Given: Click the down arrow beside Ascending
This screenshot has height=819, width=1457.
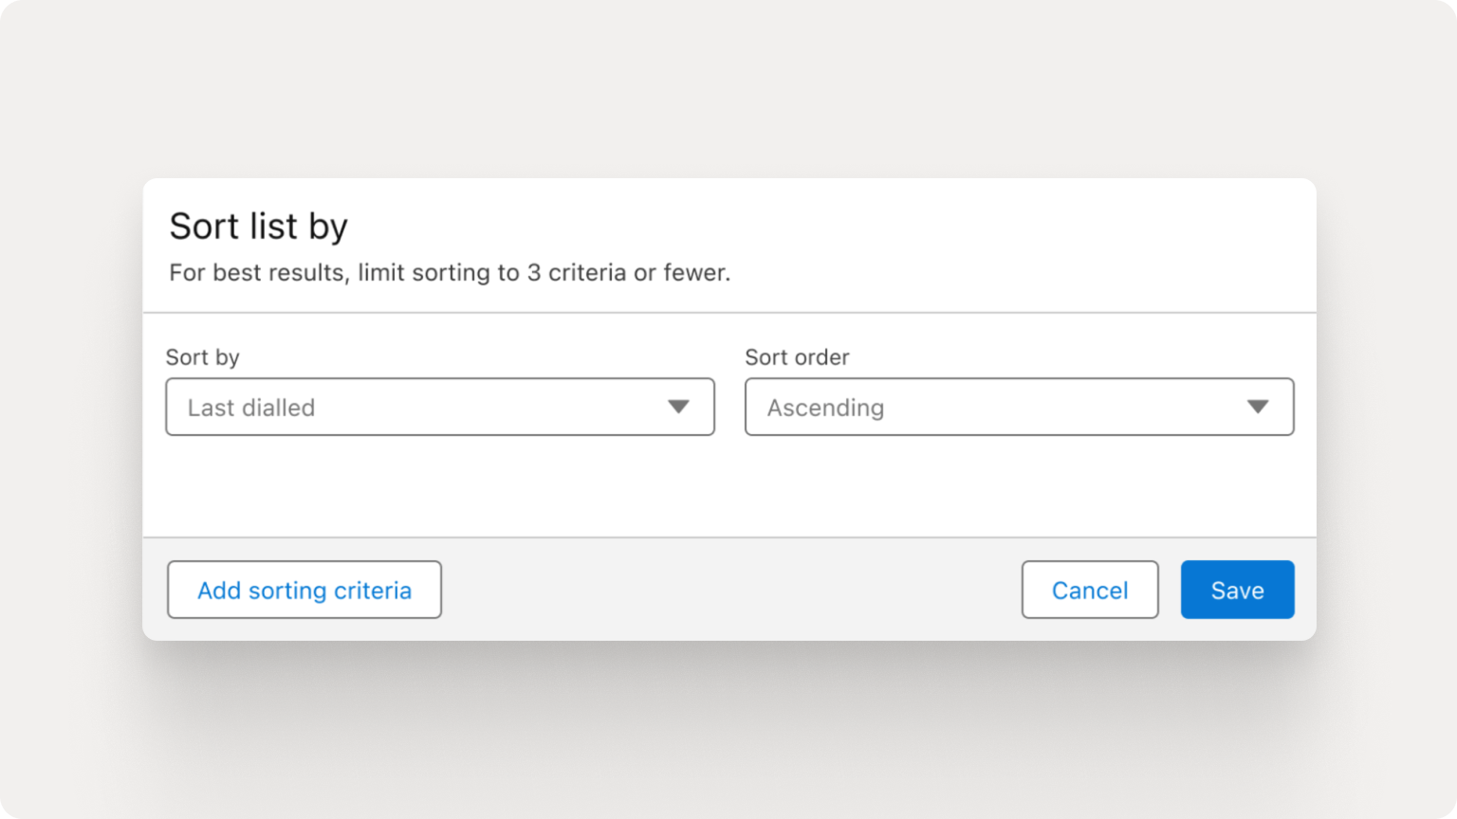Looking at the screenshot, I should [1258, 407].
